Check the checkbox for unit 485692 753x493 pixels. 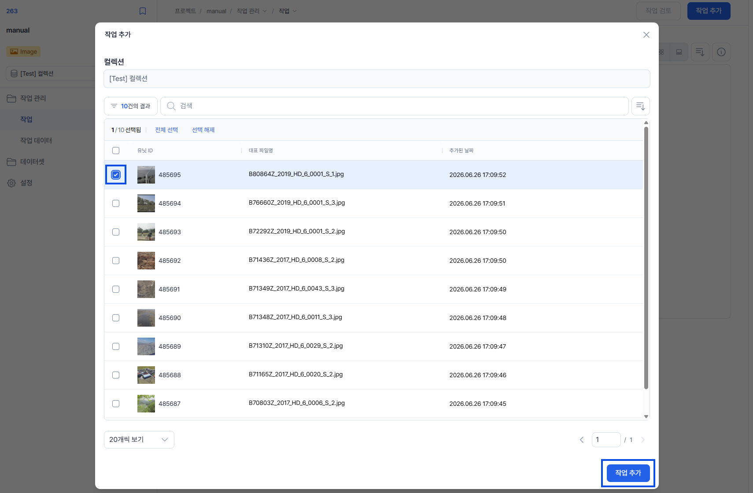coord(116,261)
